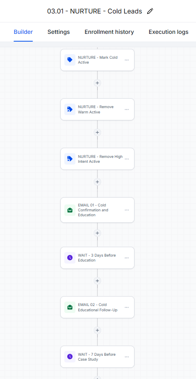Screen dimensions: 196x379
Task: Open the three-dot menu on Mark Cold Active
Action: [127, 60]
